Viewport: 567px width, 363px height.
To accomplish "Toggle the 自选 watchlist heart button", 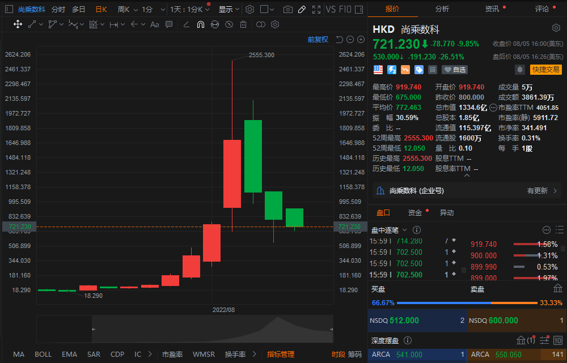I will (x=455, y=70).
